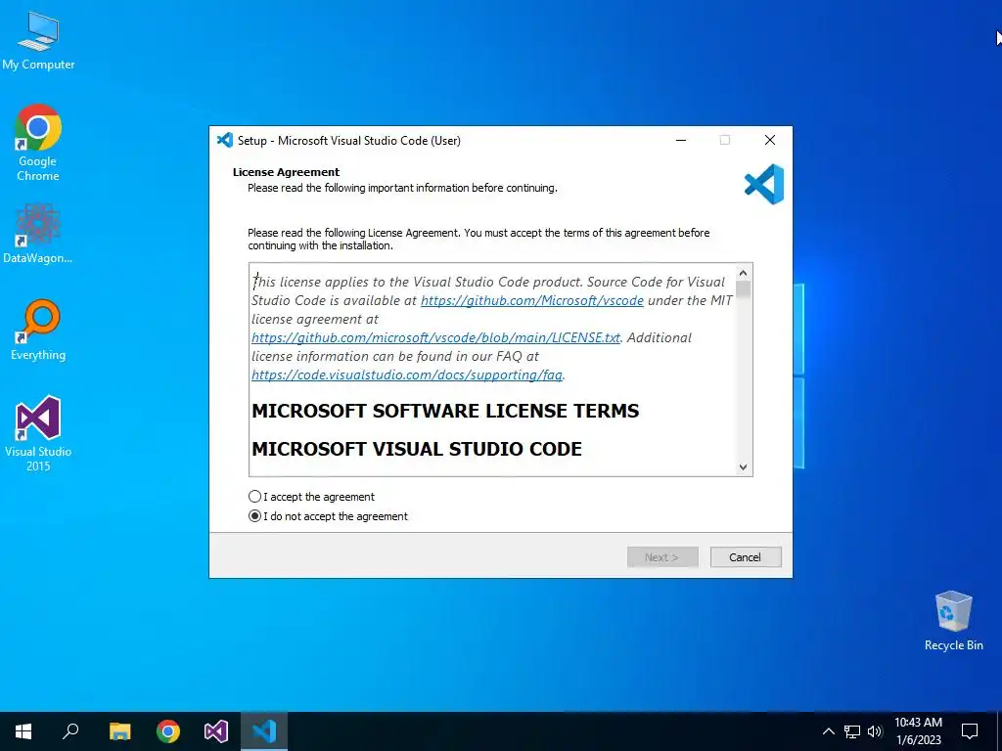Viewport: 1002px width, 751px height.
Task: Select the DataWagon desktop shortcut
Action: 38,233
